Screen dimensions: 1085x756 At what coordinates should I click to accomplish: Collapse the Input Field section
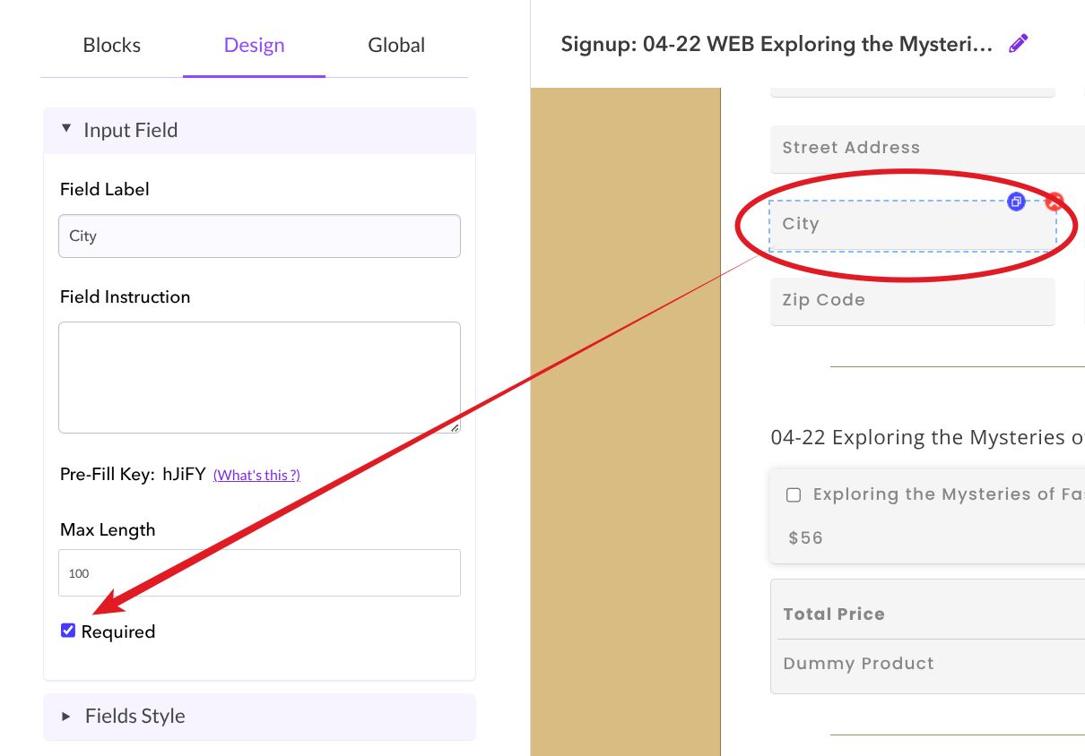[66, 130]
